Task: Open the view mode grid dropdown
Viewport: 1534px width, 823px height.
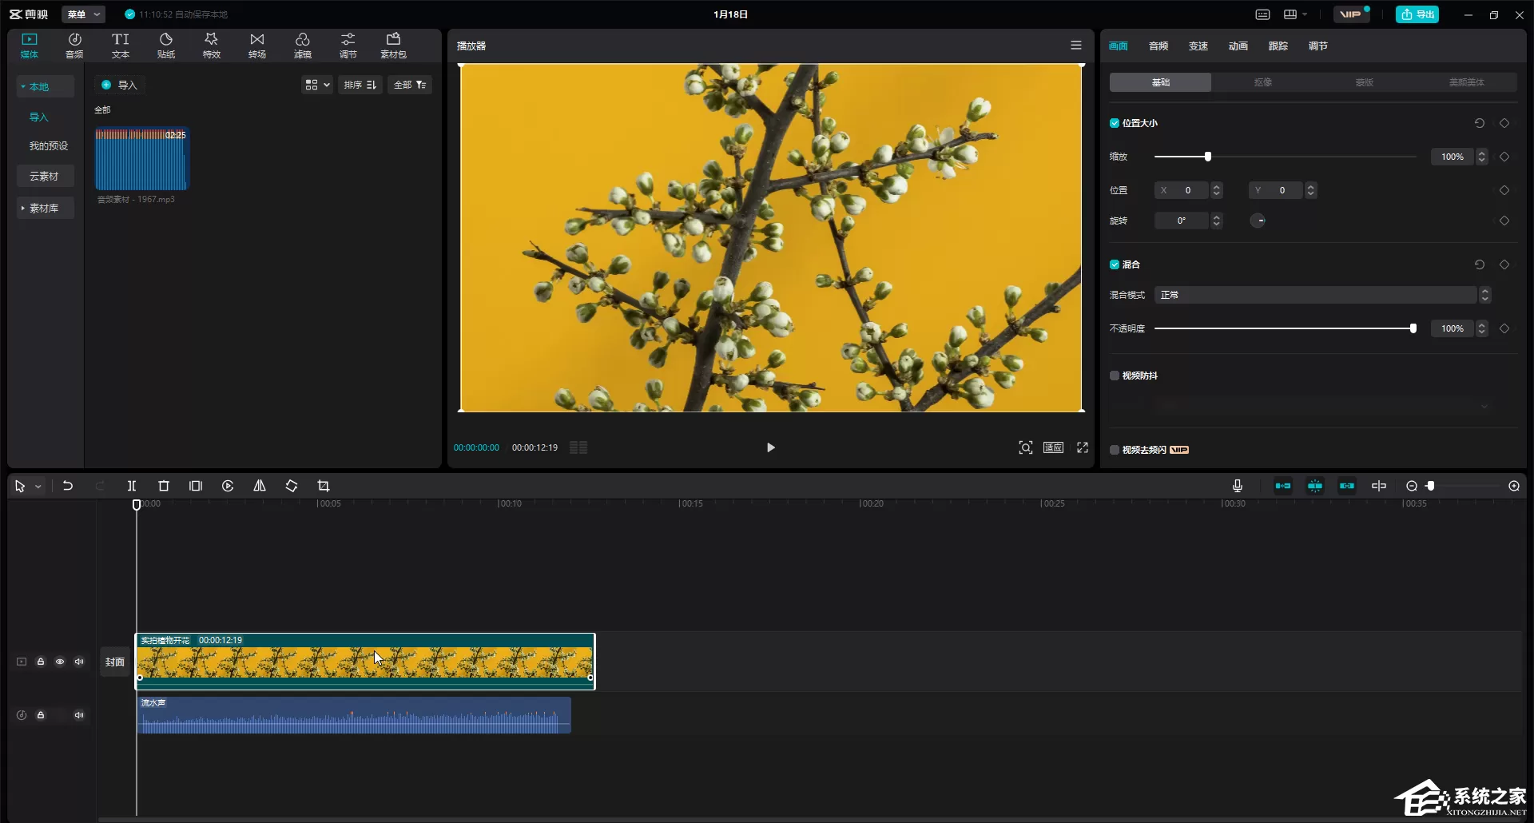Action: tap(317, 85)
